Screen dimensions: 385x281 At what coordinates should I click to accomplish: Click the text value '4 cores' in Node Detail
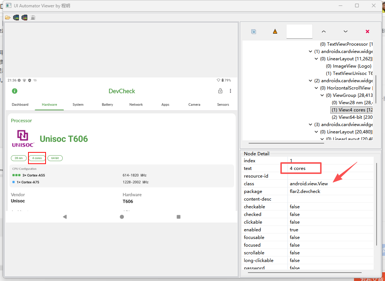coord(297,168)
